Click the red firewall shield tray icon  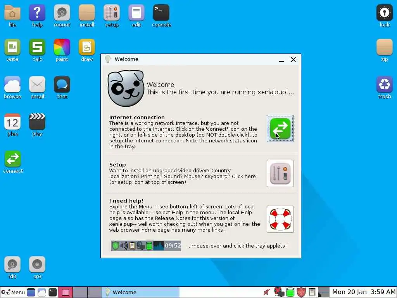click(301, 292)
